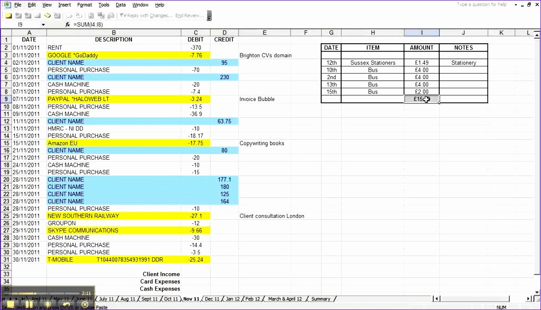Click the End Review button
Viewport: 541px width, 310px height.
point(190,15)
